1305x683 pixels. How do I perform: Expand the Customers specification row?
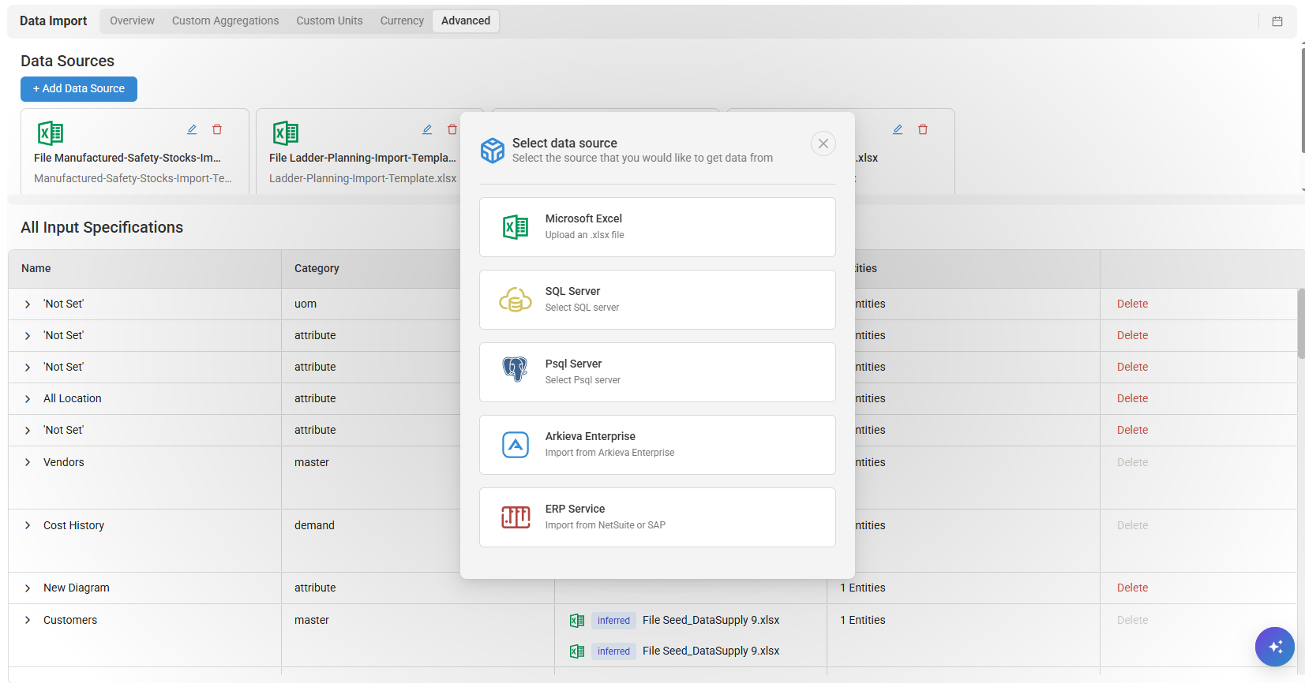click(28, 621)
